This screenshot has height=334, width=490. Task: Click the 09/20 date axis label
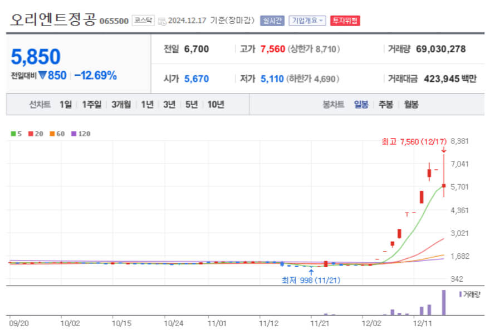coord(19,323)
